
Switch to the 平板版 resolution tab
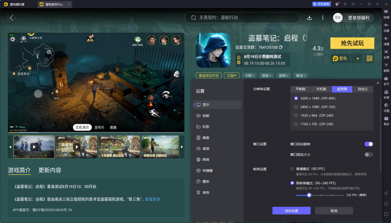[301, 89]
